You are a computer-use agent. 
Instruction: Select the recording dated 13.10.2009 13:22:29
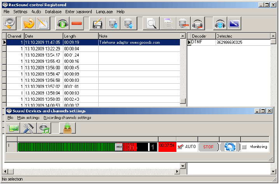(93, 49)
